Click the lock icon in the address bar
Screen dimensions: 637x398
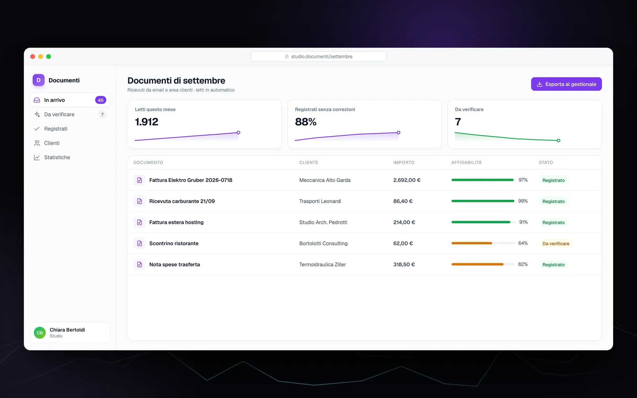[287, 57]
